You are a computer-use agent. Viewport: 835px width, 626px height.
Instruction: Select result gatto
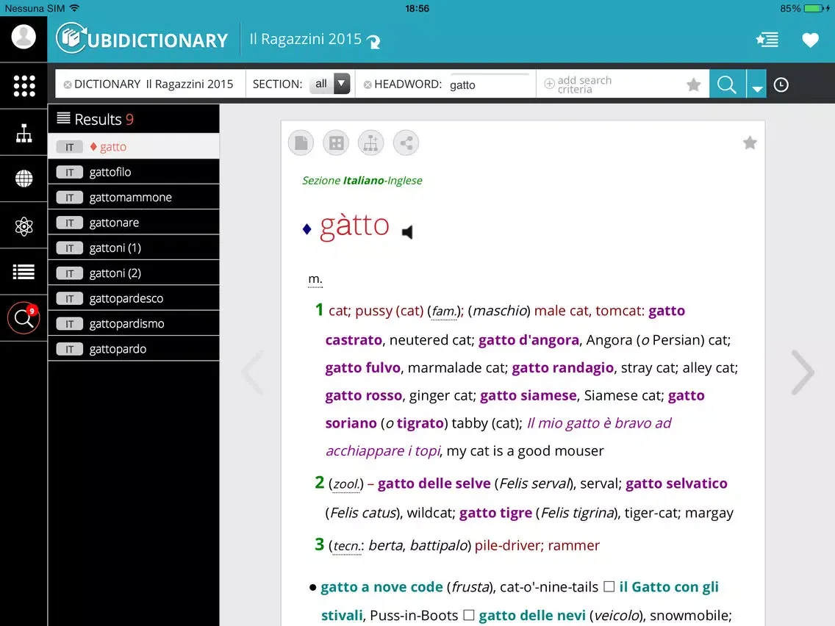point(134,146)
